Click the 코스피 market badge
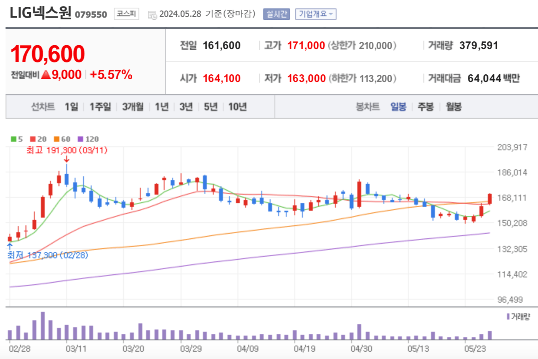Screen dimensions: 538x359 [x=126, y=14]
